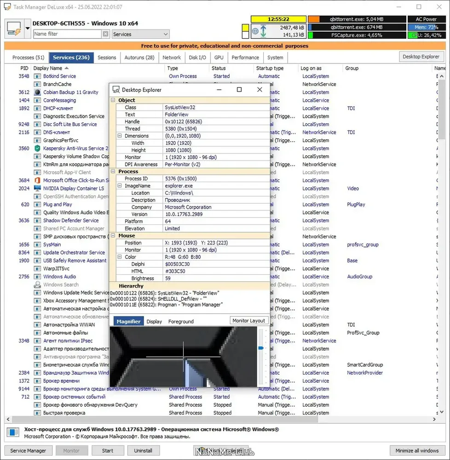The image size is (450, 460).
Task: Click into the Name filter field
Action: [x=67, y=34]
